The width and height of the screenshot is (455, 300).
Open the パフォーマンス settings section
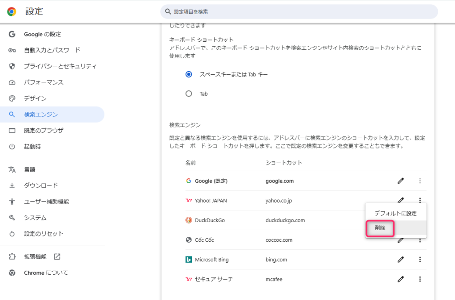tap(44, 82)
